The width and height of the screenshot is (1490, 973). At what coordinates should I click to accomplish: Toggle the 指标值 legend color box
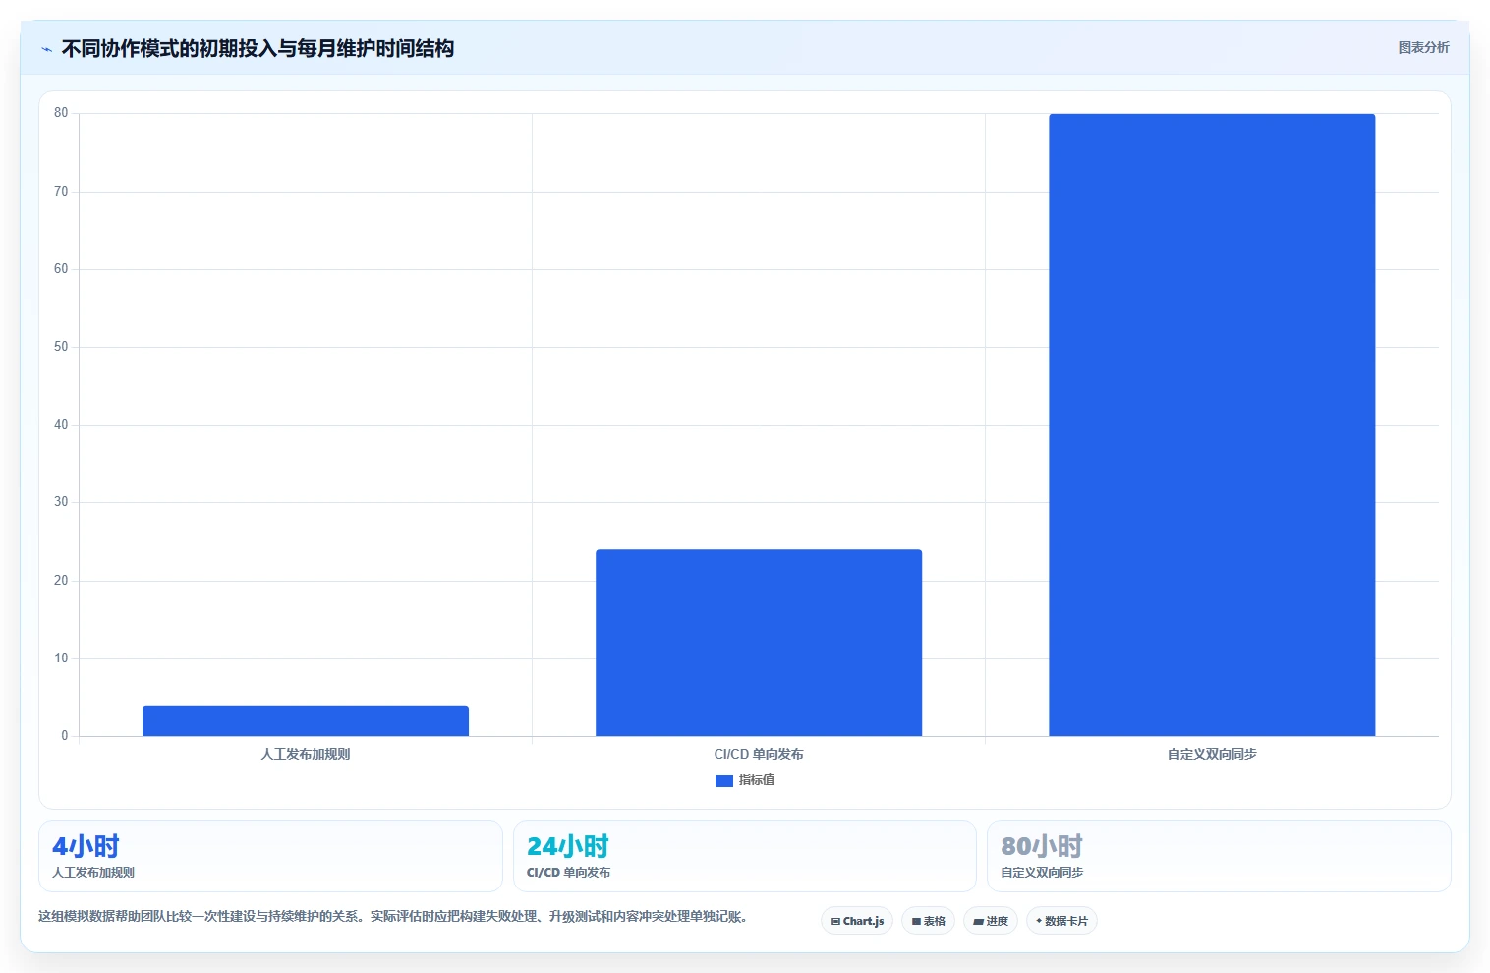(724, 780)
